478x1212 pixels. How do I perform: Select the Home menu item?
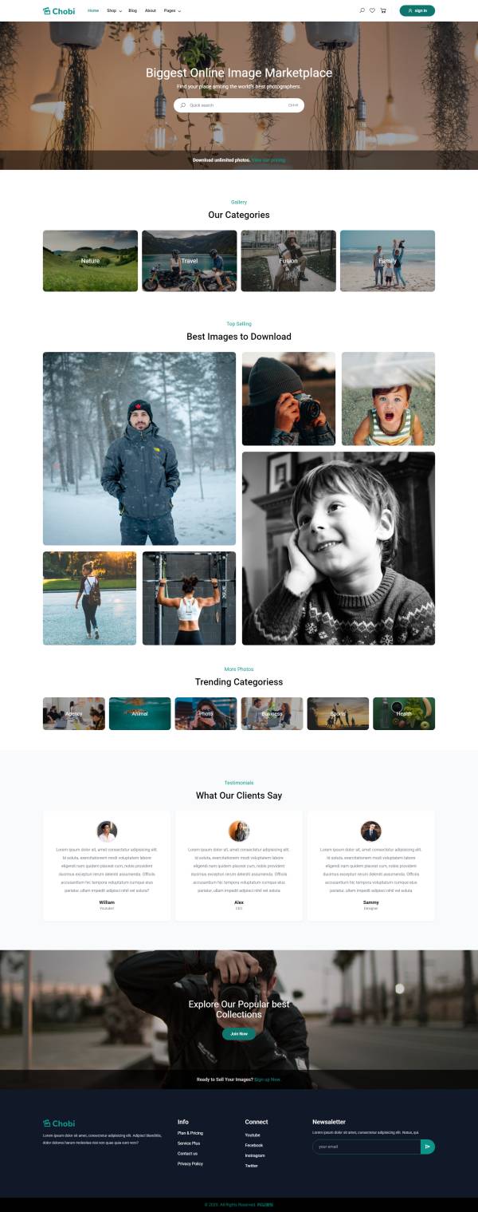tap(93, 10)
